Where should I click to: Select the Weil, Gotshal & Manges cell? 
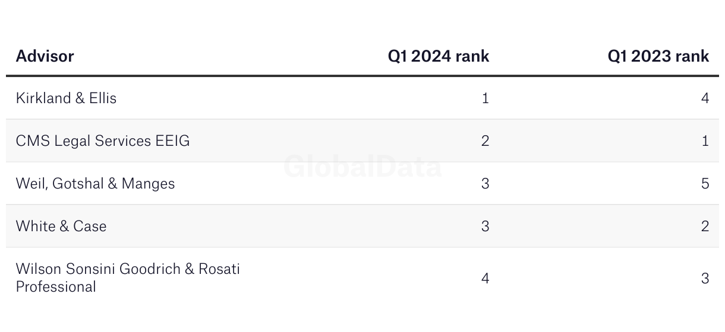click(95, 184)
